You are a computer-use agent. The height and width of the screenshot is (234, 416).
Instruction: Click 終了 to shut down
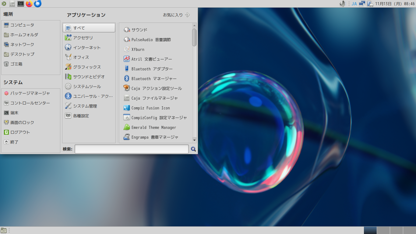pos(31,142)
